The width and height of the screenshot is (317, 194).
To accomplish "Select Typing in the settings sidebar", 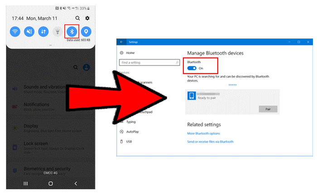I will 131,122.
